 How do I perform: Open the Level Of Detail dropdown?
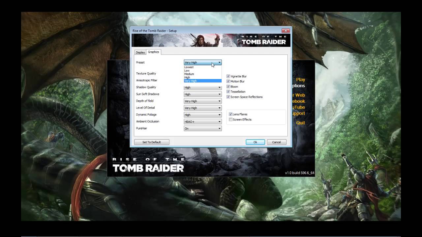pyautogui.click(x=203, y=108)
